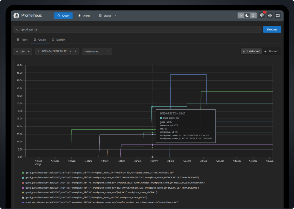Viewport: 294px width, 209px height.
Task: Open the documentation book icon
Action: [x=278, y=16]
